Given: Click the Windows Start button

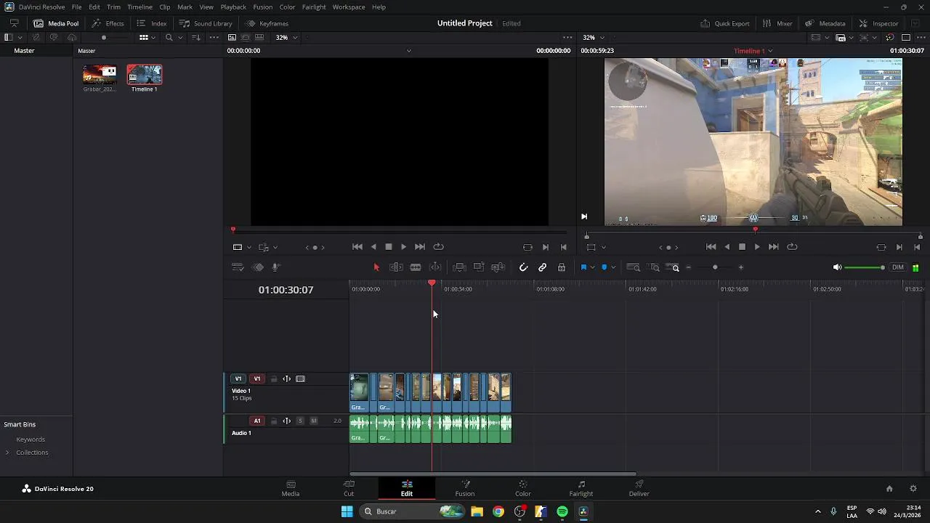Looking at the screenshot, I should coord(347,511).
